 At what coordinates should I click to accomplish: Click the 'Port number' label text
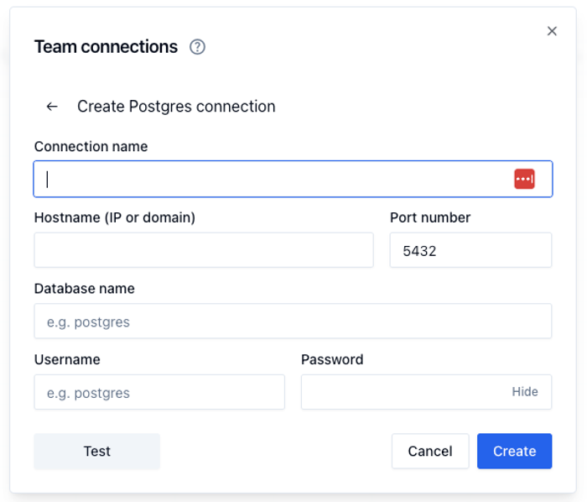pos(430,217)
